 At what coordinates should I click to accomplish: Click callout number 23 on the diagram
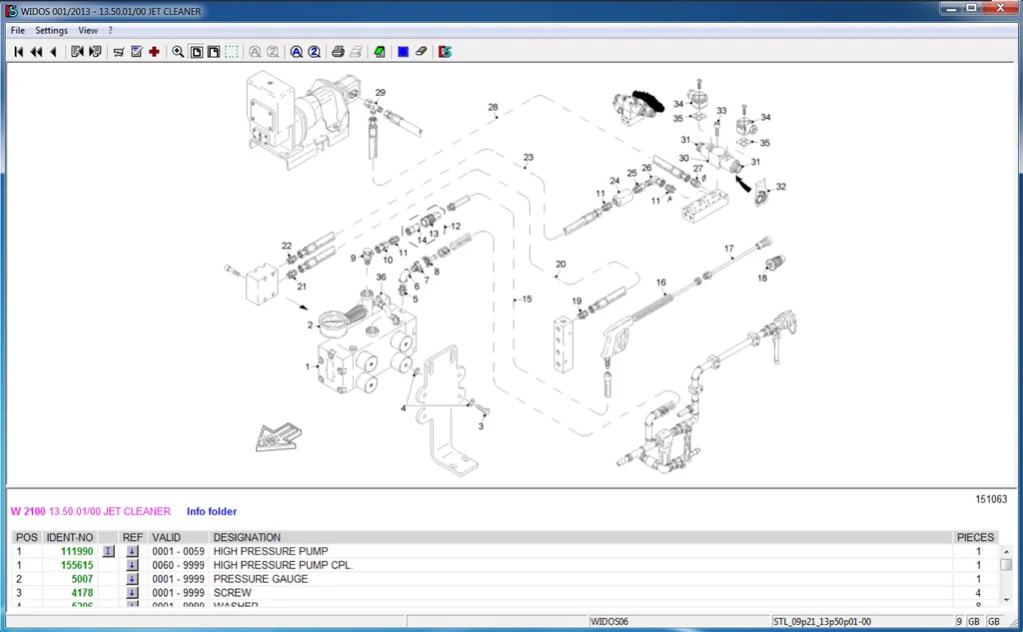(527, 157)
